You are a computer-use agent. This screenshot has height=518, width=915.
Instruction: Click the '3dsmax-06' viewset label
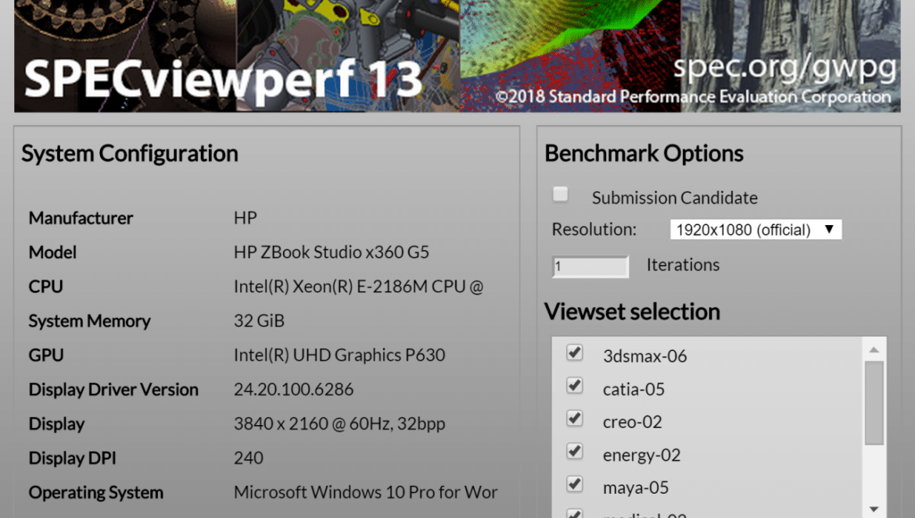point(645,356)
